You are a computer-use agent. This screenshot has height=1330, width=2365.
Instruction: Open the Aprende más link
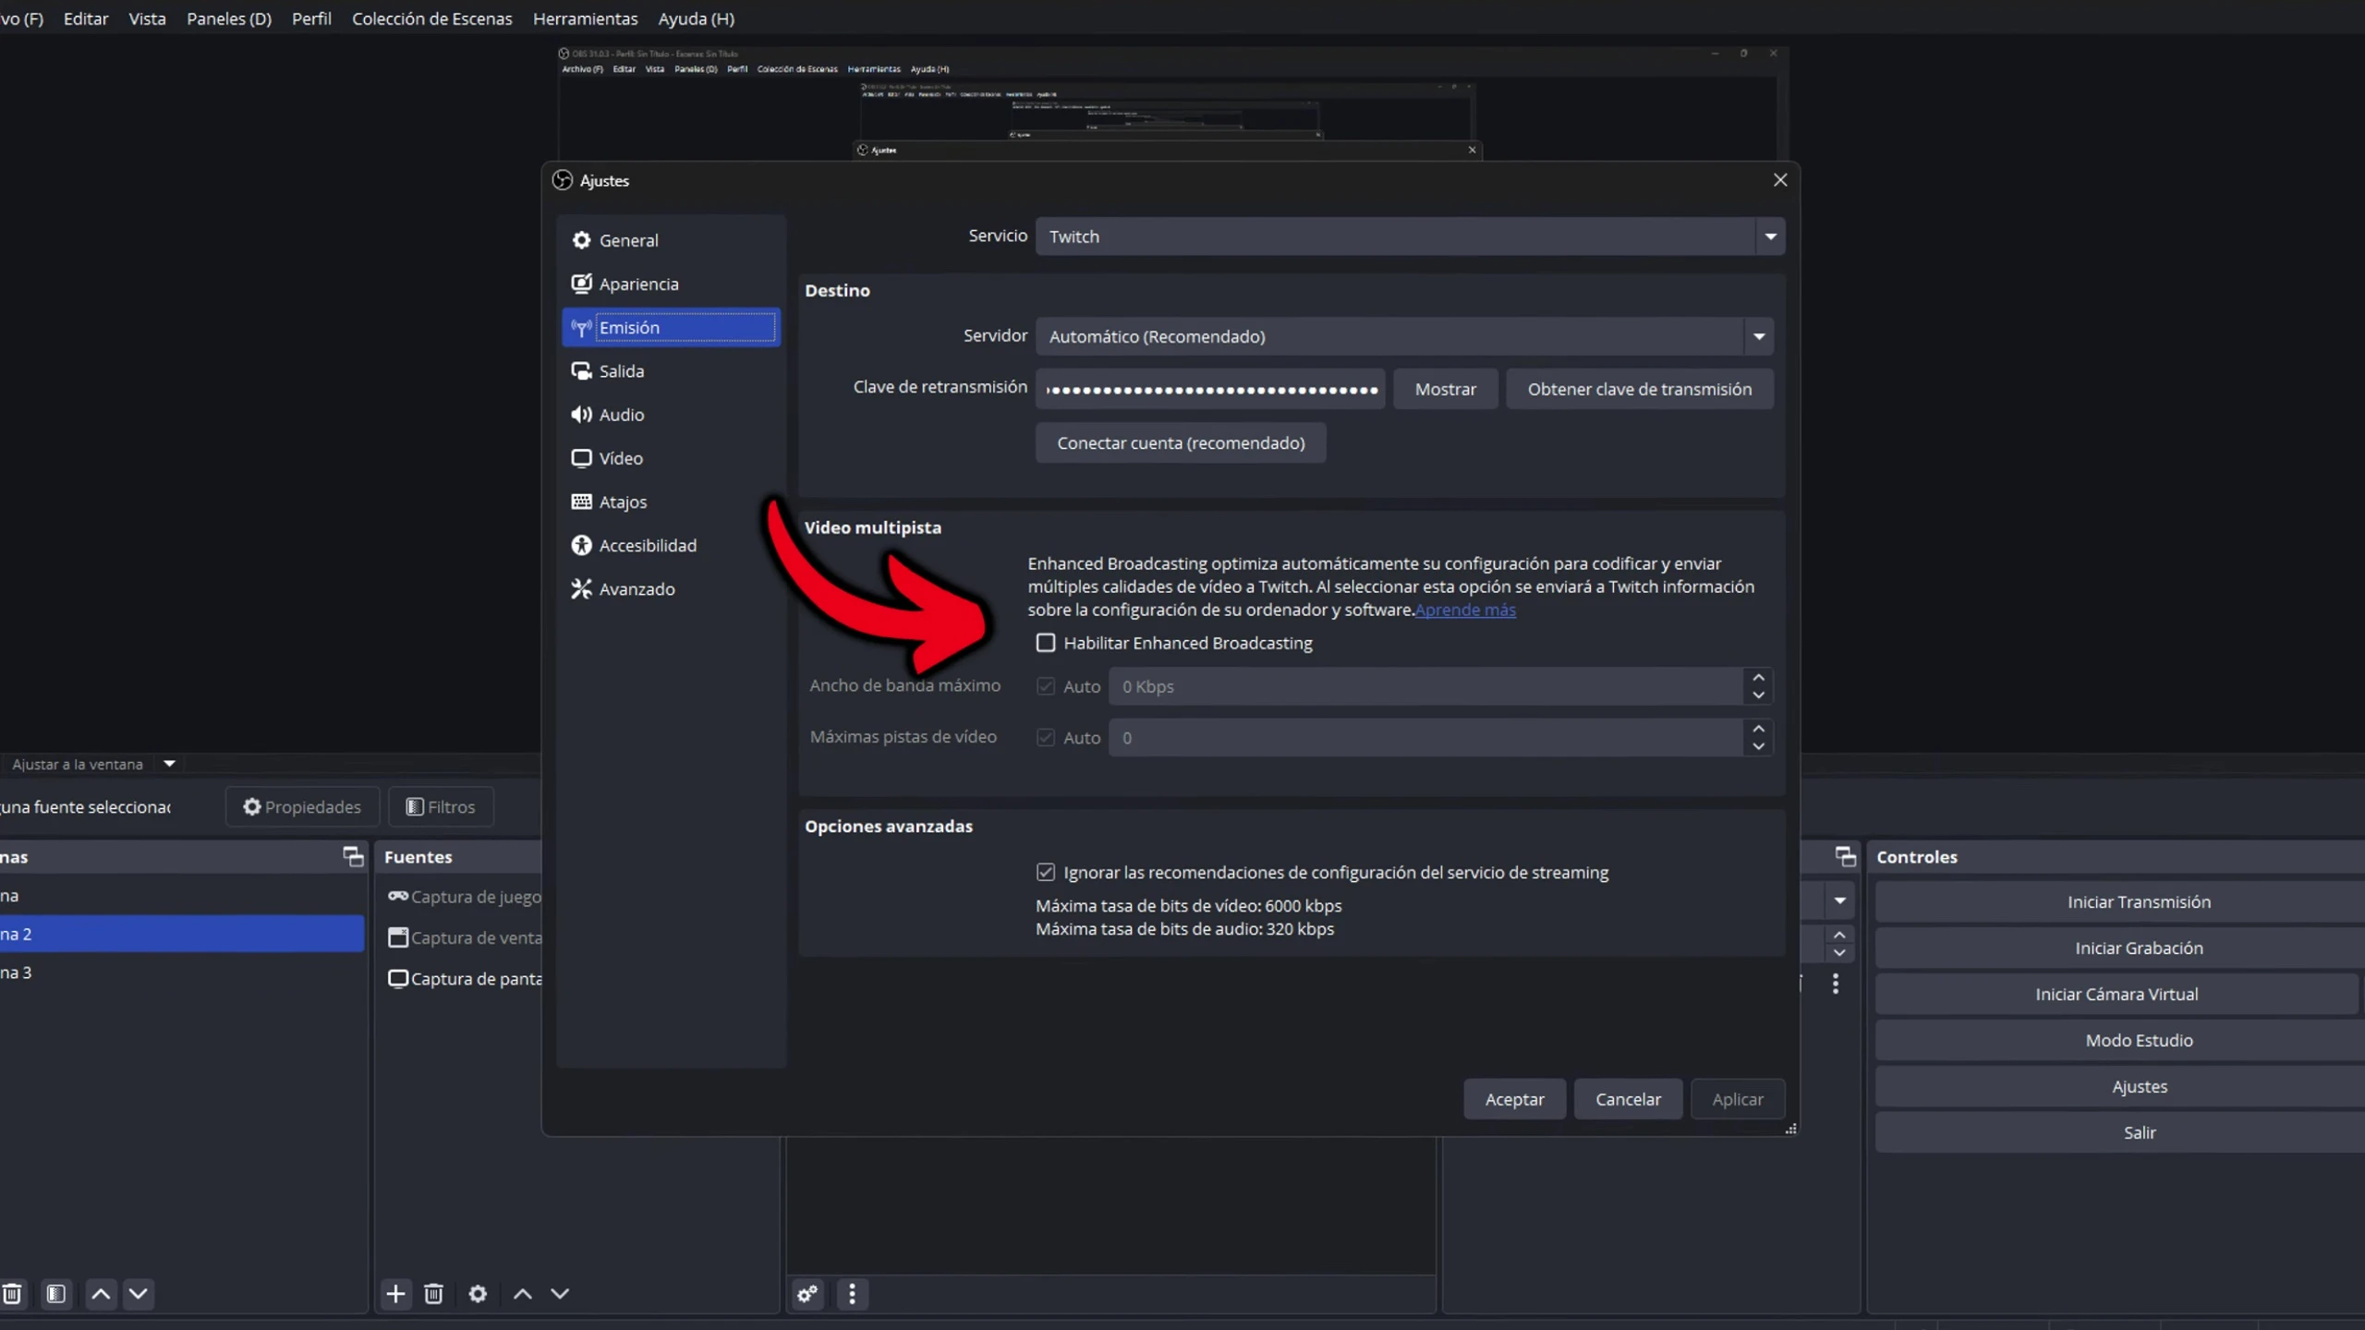1465,610
